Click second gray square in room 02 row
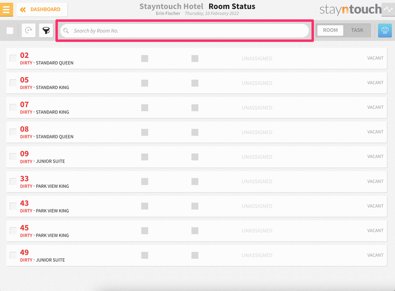The width and height of the screenshot is (395, 291). [195, 58]
